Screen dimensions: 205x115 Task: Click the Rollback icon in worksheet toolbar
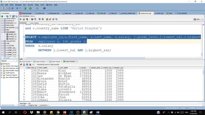tap(43, 19)
